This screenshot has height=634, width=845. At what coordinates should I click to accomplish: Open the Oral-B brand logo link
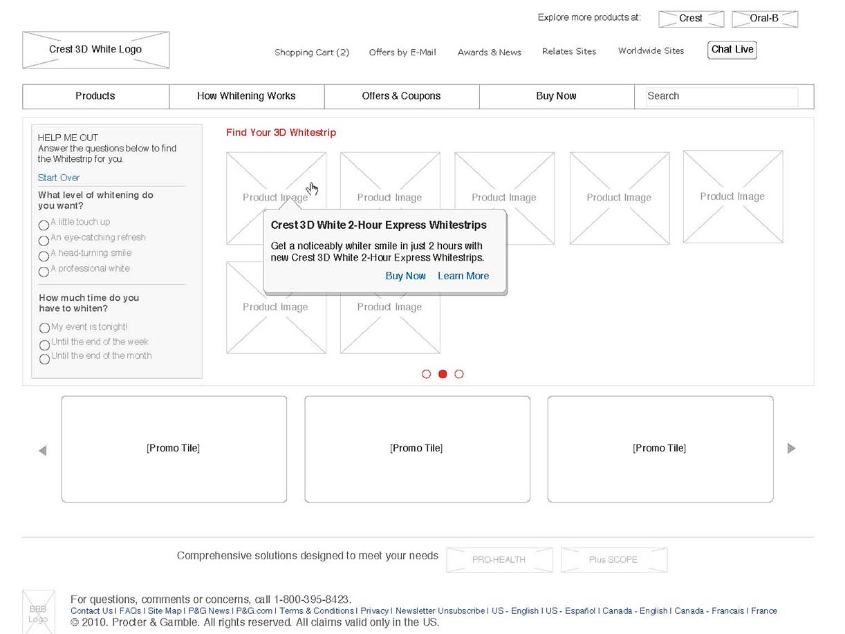pos(764,19)
